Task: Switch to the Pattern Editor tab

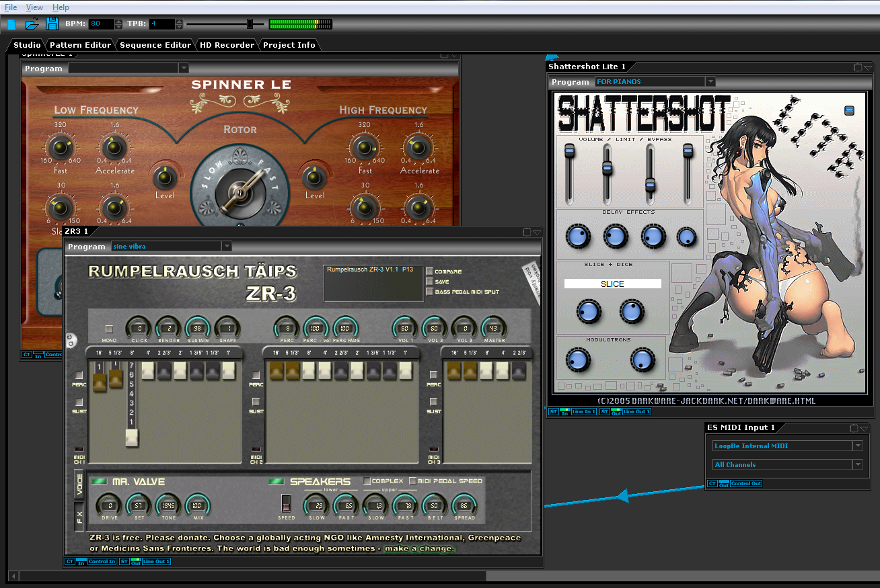Action: (80, 45)
